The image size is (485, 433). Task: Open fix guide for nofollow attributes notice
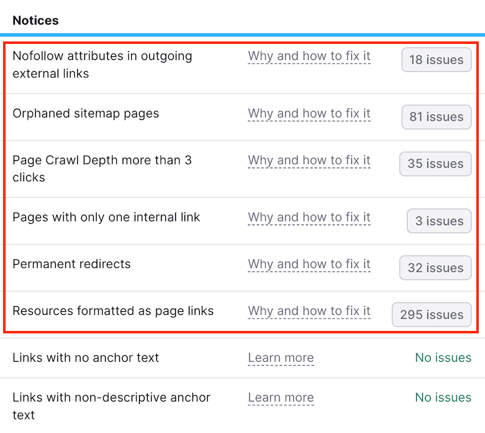(x=309, y=56)
